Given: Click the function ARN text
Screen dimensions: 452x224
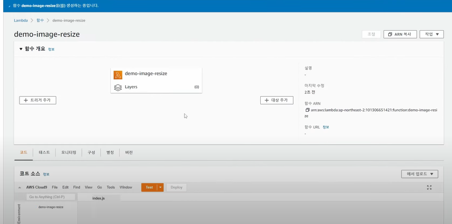Looking at the screenshot, I should [371, 113].
